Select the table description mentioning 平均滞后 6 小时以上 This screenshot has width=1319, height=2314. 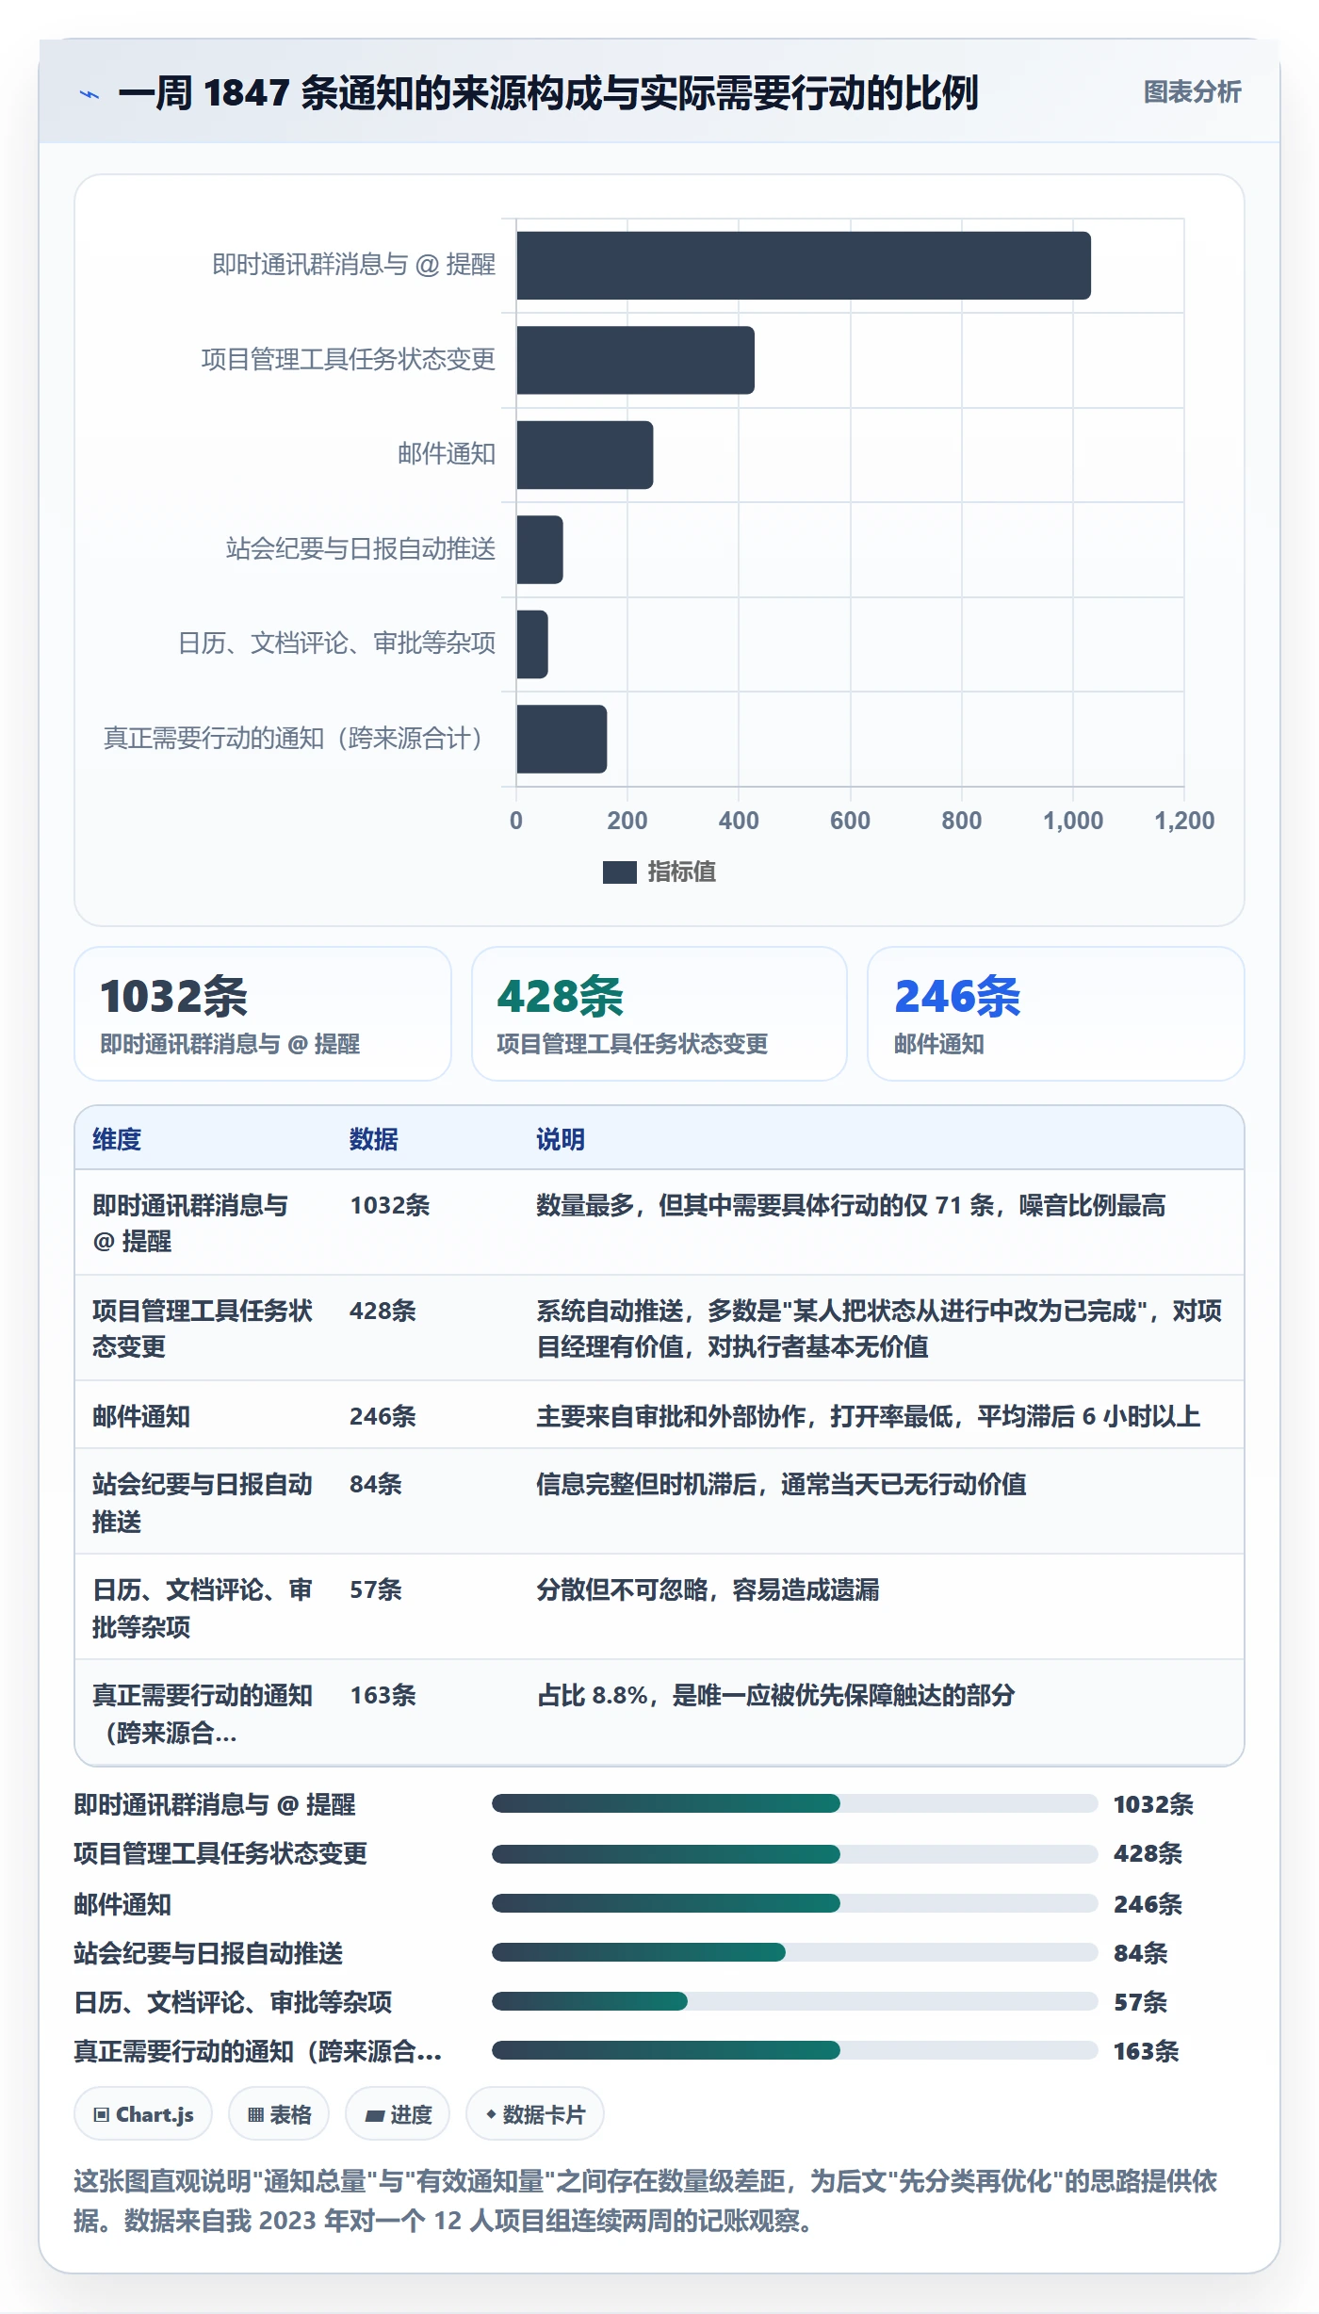[868, 1416]
